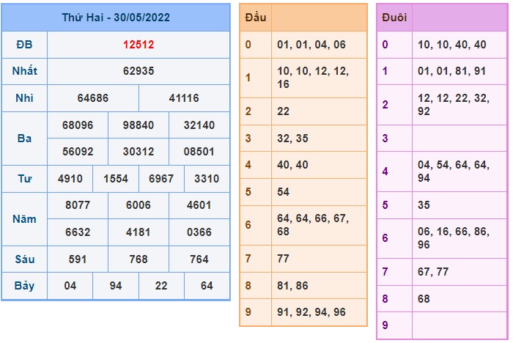Select fourth prize number 6967
This screenshot has height=343, width=513.
click(161, 179)
